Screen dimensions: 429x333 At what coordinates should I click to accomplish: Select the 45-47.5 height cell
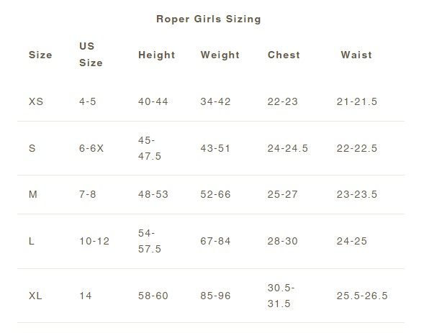[150, 148]
